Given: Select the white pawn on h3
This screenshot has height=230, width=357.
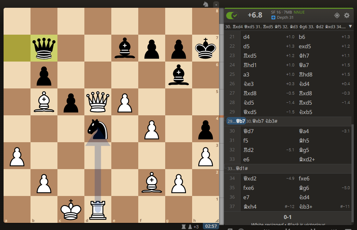Looking at the screenshot, I should (x=205, y=156).
